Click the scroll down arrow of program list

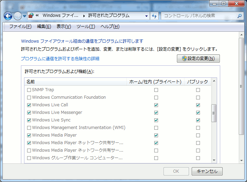coord(214,160)
